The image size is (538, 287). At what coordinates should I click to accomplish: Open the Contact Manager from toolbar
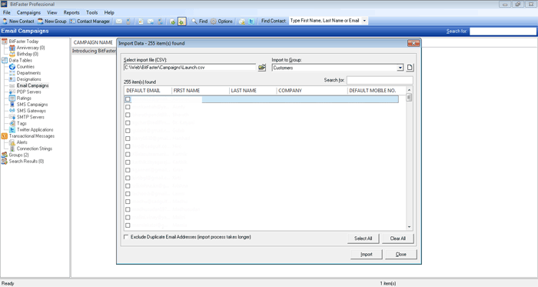90,22
